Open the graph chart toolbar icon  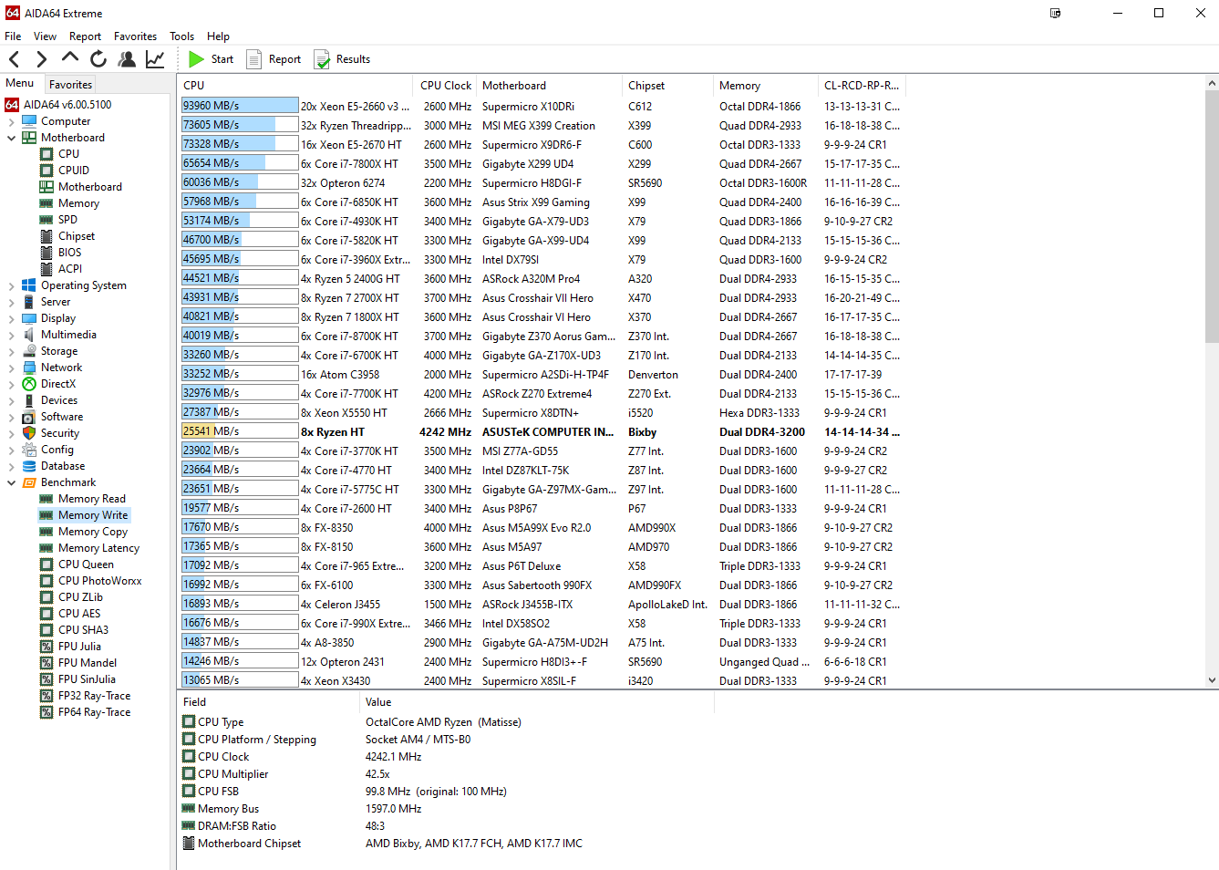(x=155, y=59)
